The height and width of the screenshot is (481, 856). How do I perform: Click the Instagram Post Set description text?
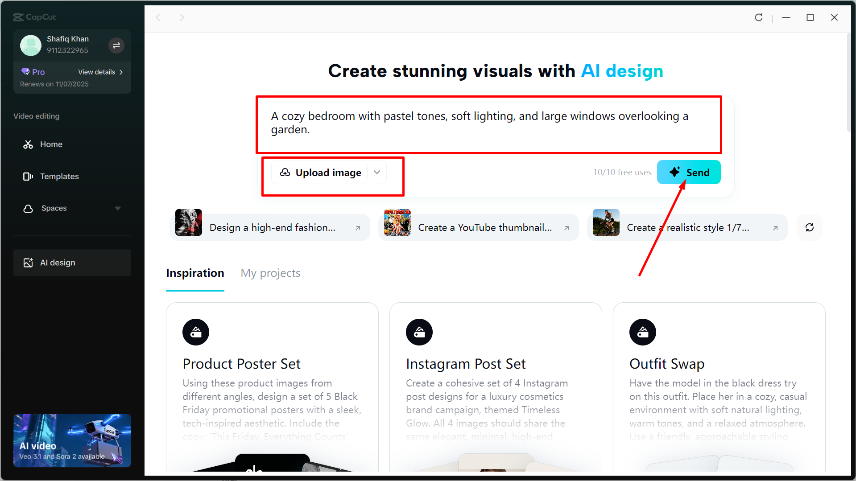486,410
